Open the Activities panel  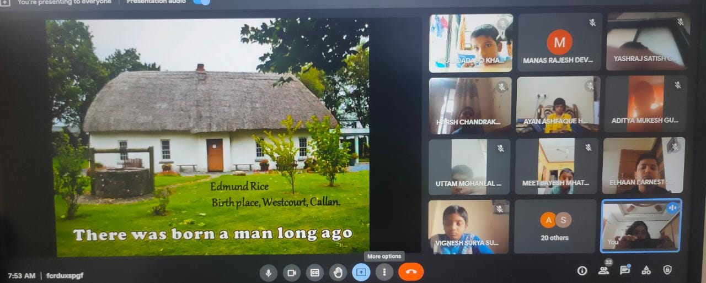[646, 270]
